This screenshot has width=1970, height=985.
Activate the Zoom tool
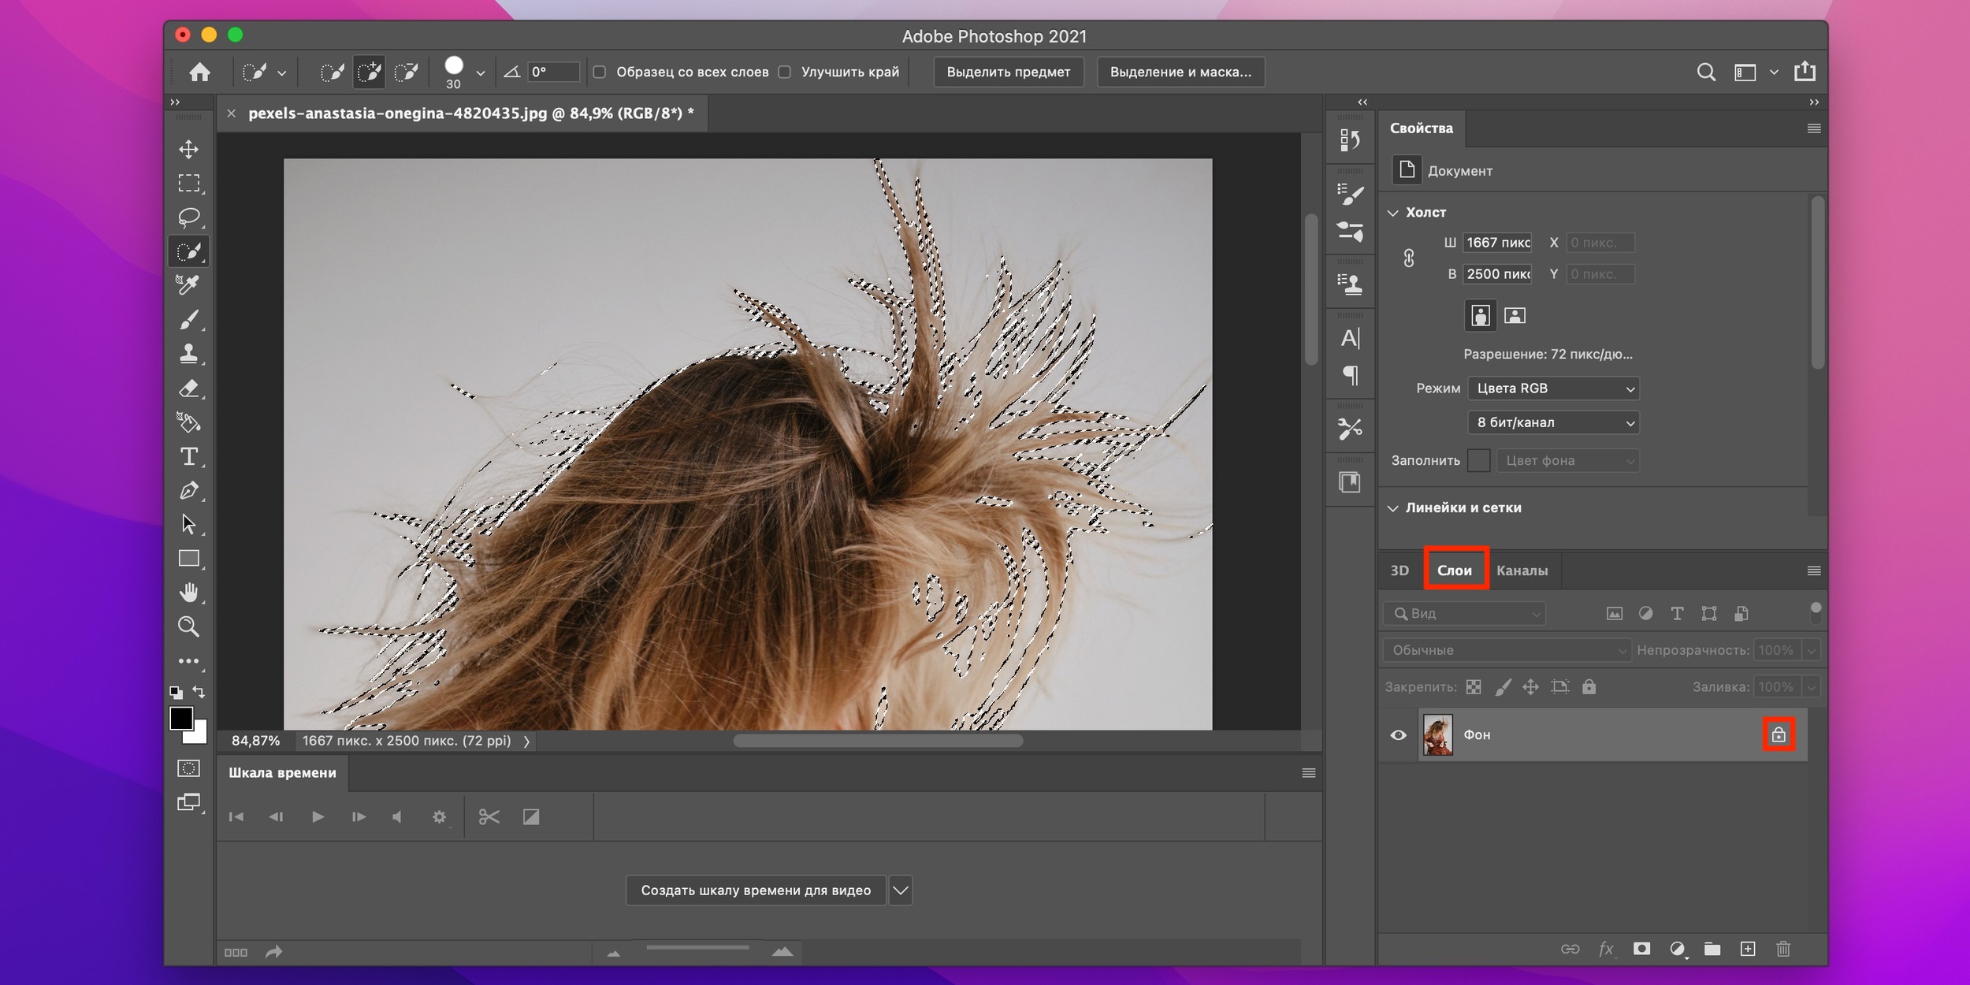pyautogui.click(x=188, y=627)
